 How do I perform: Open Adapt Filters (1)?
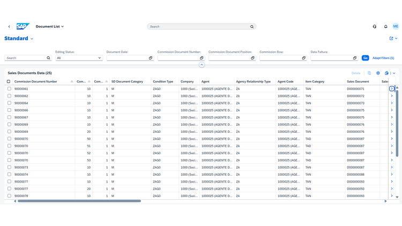[x=383, y=58]
